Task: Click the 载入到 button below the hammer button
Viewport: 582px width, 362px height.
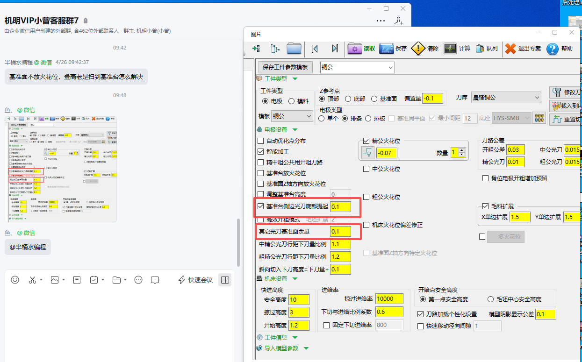Action: tap(566, 106)
